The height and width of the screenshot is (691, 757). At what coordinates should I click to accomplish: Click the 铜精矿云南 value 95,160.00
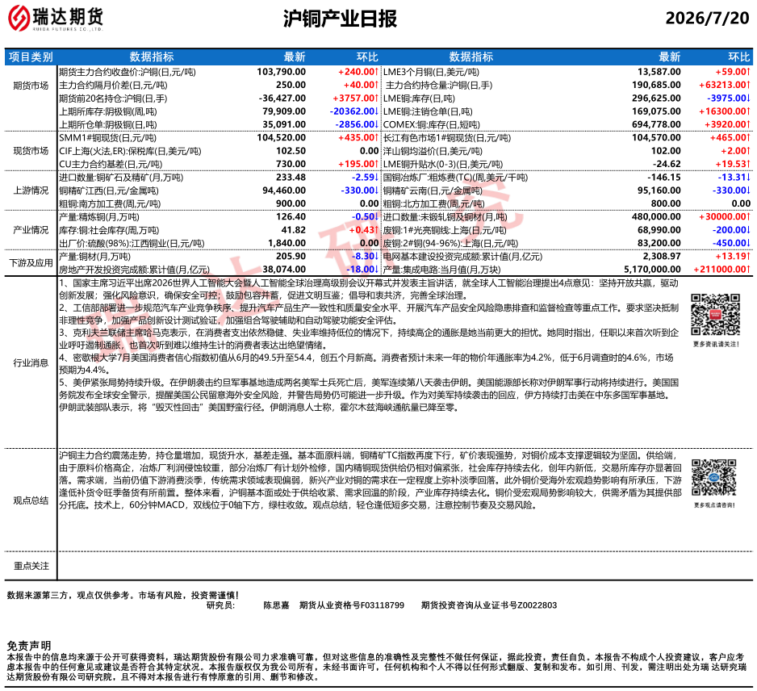(659, 191)
